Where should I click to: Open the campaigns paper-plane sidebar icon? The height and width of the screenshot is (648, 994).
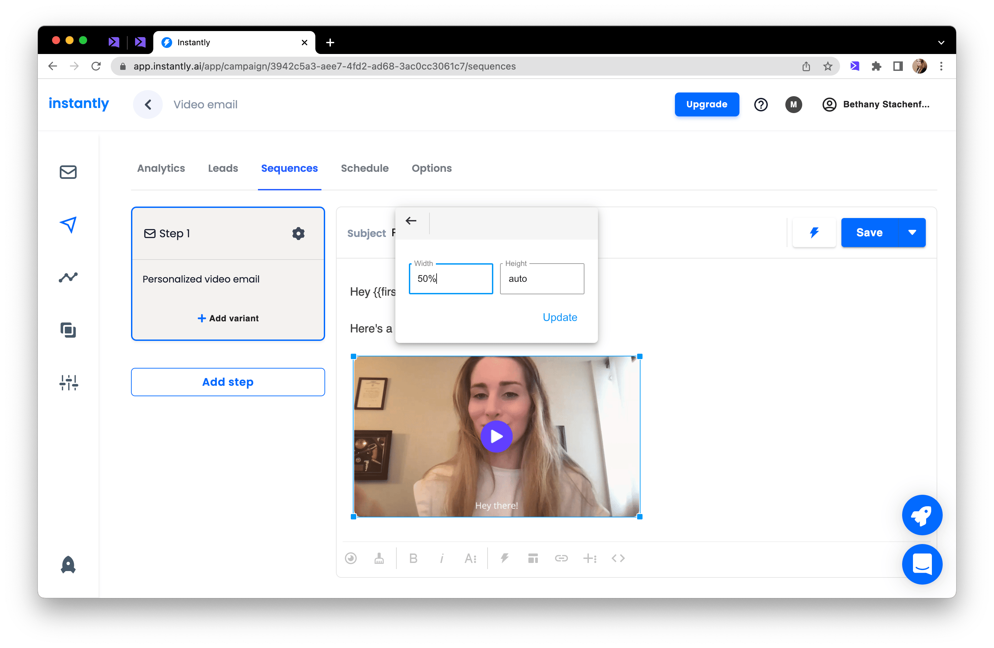[68, 225]
